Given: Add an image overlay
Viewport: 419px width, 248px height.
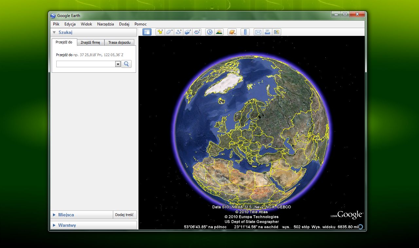Looking at the screenshot, I should click(x=188, y=32).
